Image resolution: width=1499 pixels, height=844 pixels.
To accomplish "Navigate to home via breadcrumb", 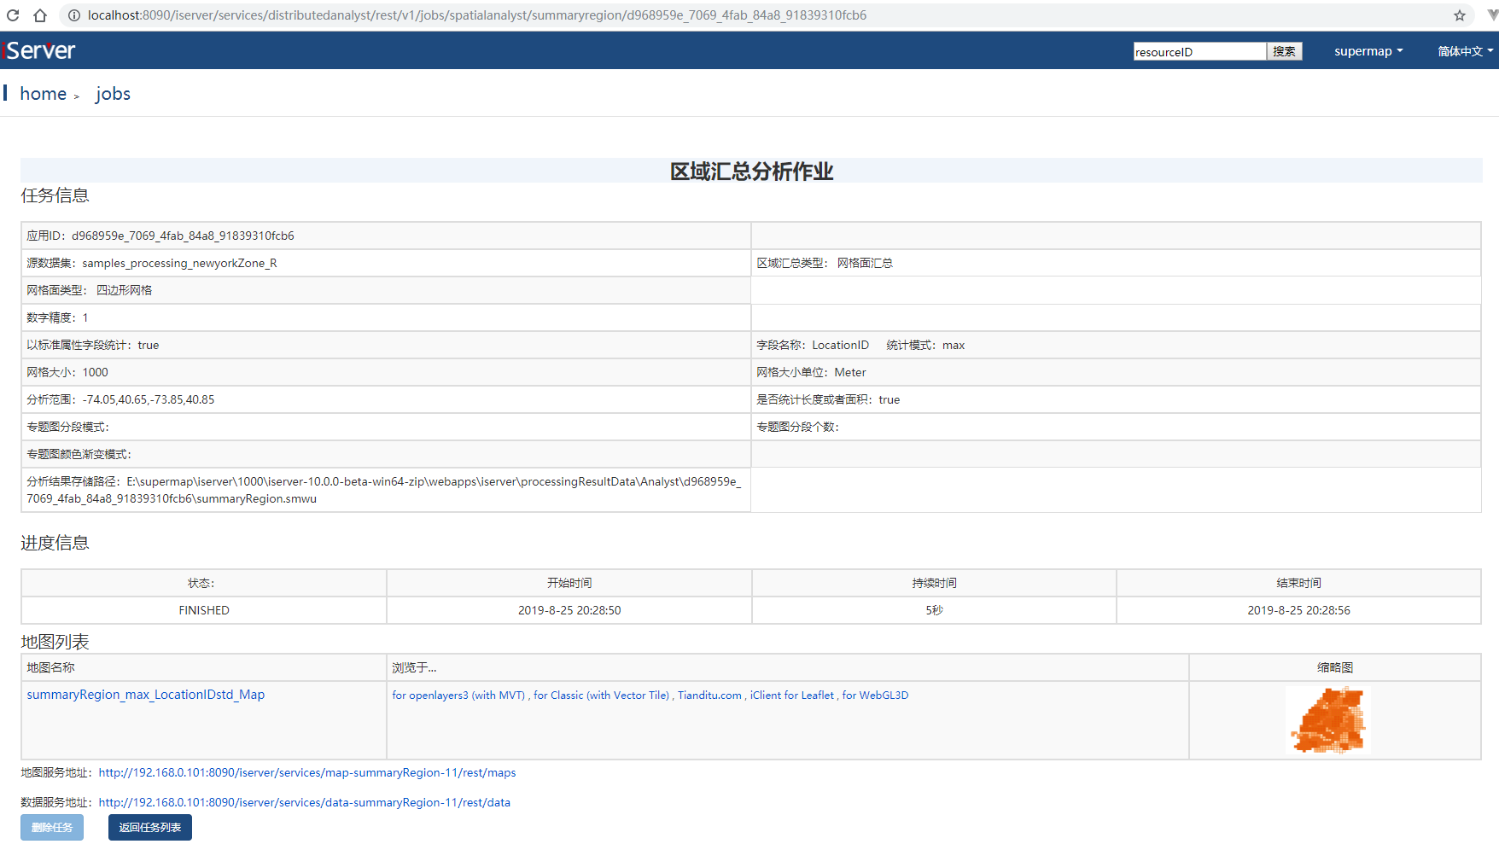I will (43, 94).
